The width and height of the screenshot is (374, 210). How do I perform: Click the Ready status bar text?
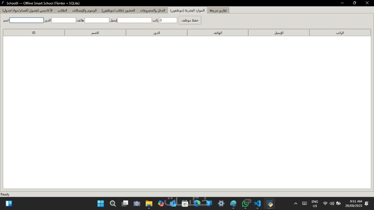[x=5, y=194]
